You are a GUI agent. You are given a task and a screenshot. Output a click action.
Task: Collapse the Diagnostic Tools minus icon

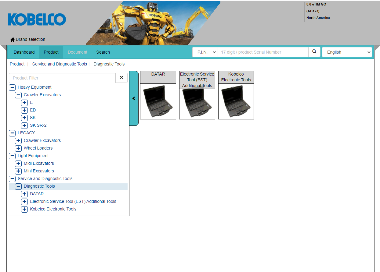[x=18, y=186]
